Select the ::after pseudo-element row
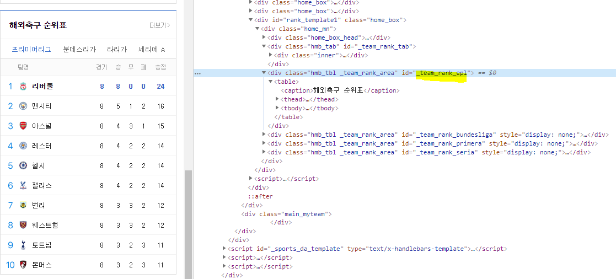616x279 pixels. click(260, 196)
